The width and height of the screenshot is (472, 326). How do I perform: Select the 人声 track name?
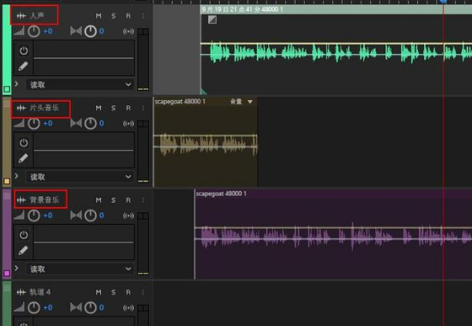(x=37, y=15)
